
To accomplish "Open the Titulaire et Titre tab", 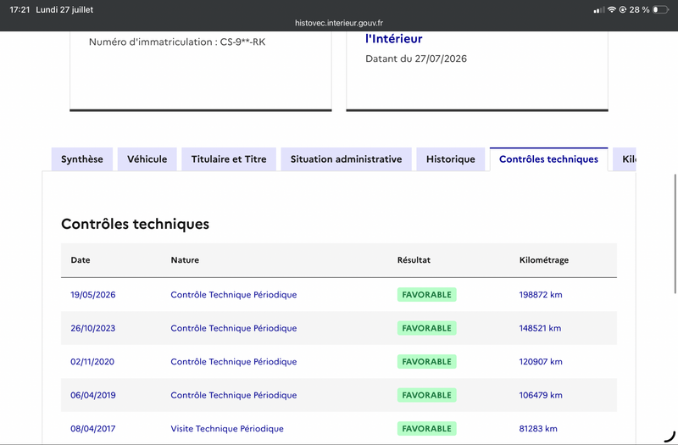I will coord(229,159).
